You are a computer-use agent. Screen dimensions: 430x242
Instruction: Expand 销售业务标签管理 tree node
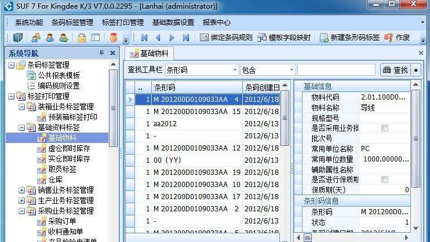click(21, 190)
